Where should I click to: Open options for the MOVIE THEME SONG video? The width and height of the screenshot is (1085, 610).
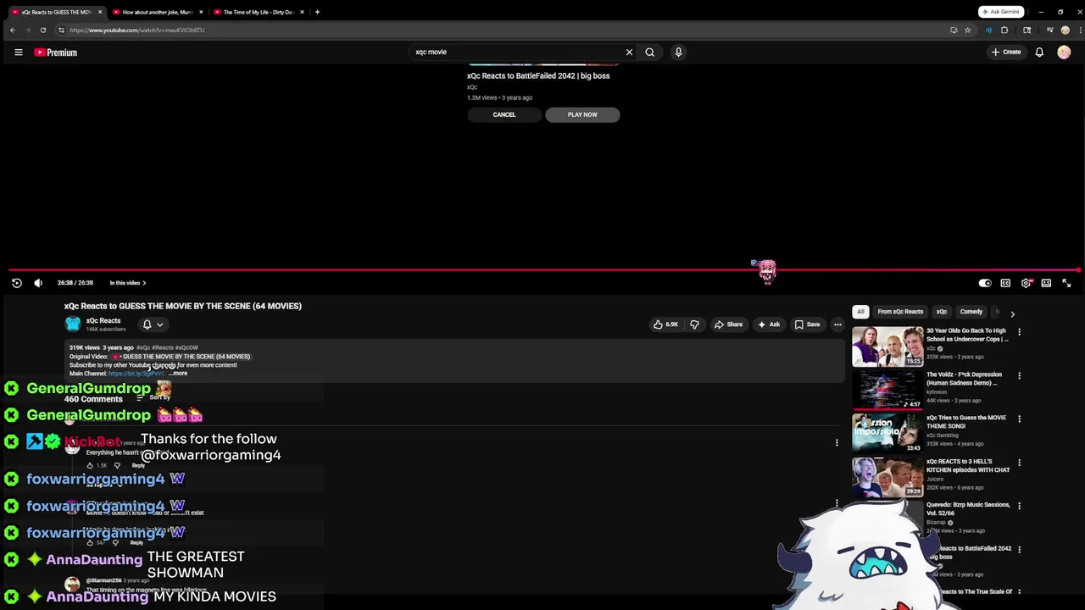coord(1019,419)
